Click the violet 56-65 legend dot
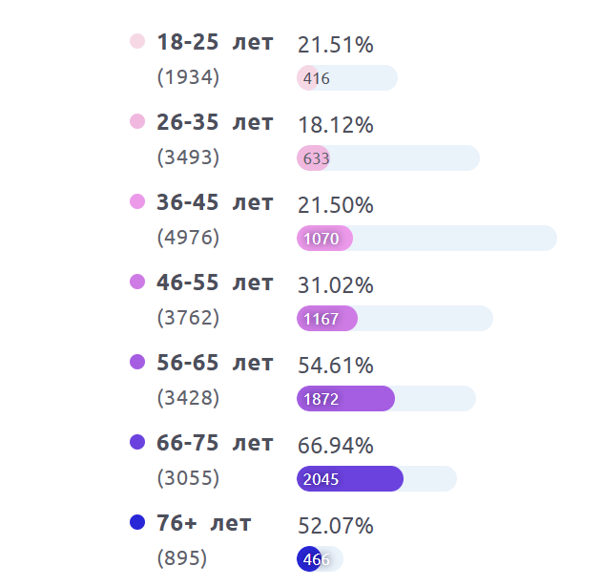601x587 pixels. (x=136, y=362)
